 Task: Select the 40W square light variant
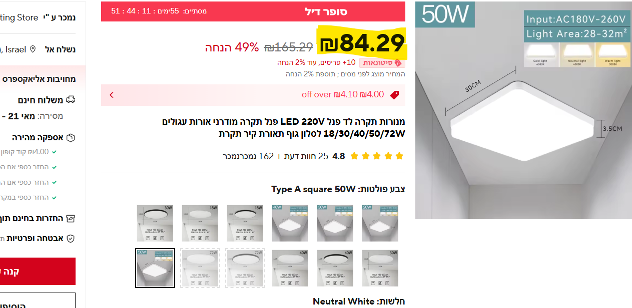pyautogui.click(x=290, y=223)
